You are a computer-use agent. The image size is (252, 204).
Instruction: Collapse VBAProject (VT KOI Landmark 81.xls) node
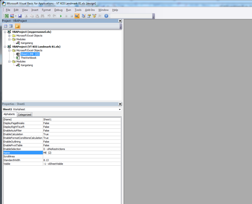pyautogui.click(x=5, y=47)
